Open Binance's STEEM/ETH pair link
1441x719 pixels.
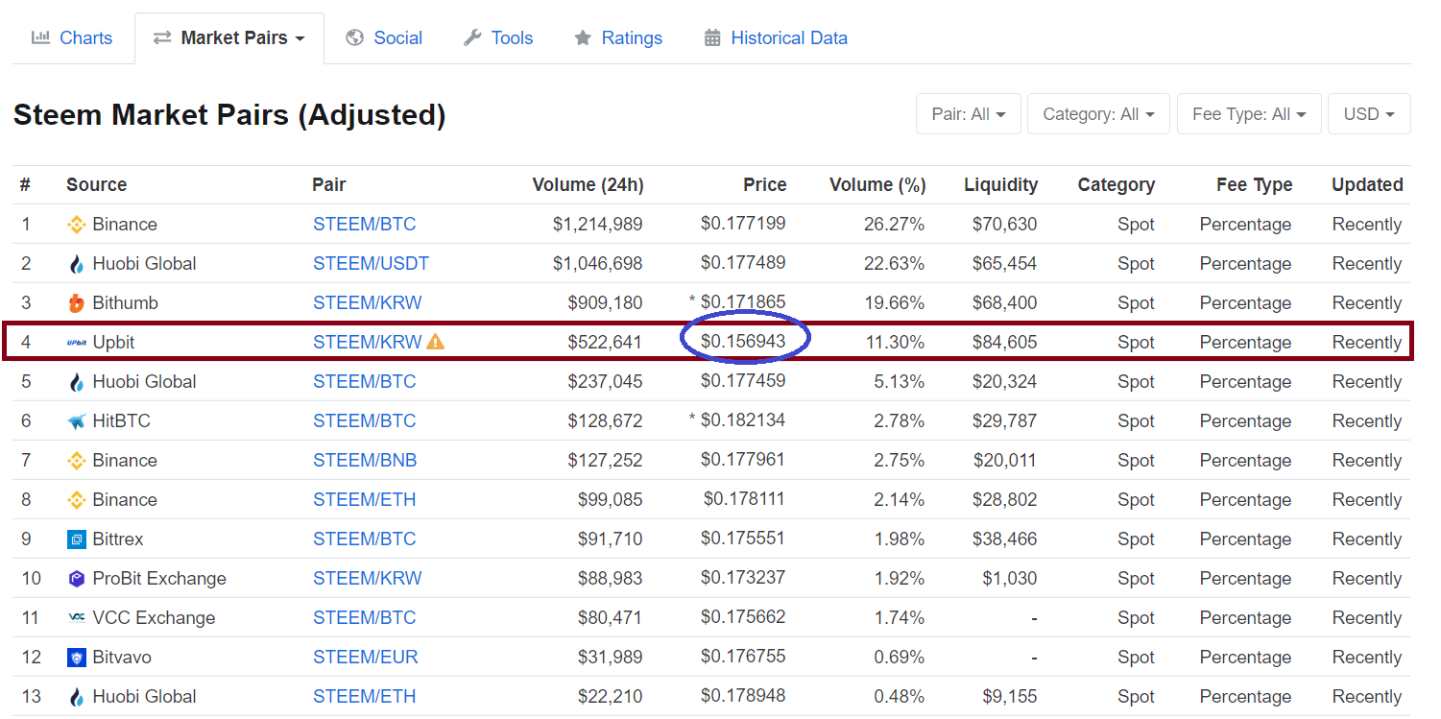[x=365, y=500]
